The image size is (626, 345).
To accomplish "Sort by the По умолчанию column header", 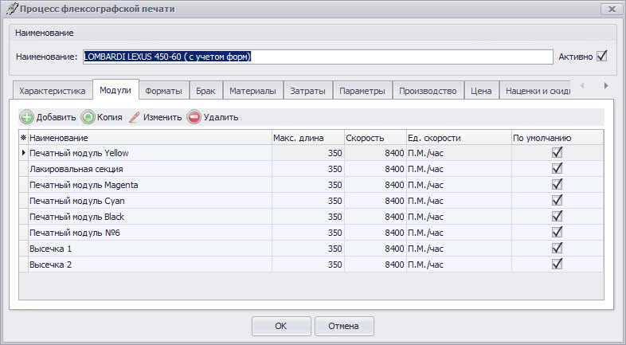I will click(558, 138).
